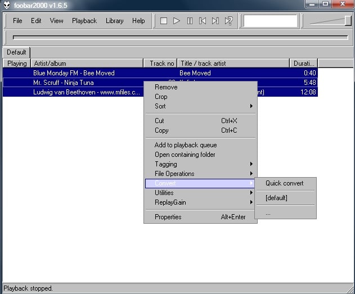Click the Playing column header
Image resolution: width=355 pixels, height=294 pixels.
16,64
